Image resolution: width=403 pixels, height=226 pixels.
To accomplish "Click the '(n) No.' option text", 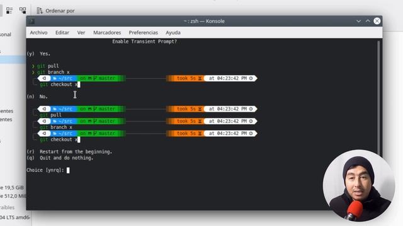I will pyautogui.click(x=37, y=97).
